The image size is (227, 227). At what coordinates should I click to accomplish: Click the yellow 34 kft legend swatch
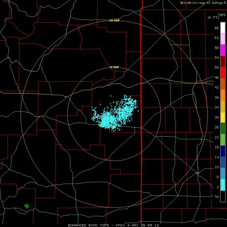click(223, 118)
